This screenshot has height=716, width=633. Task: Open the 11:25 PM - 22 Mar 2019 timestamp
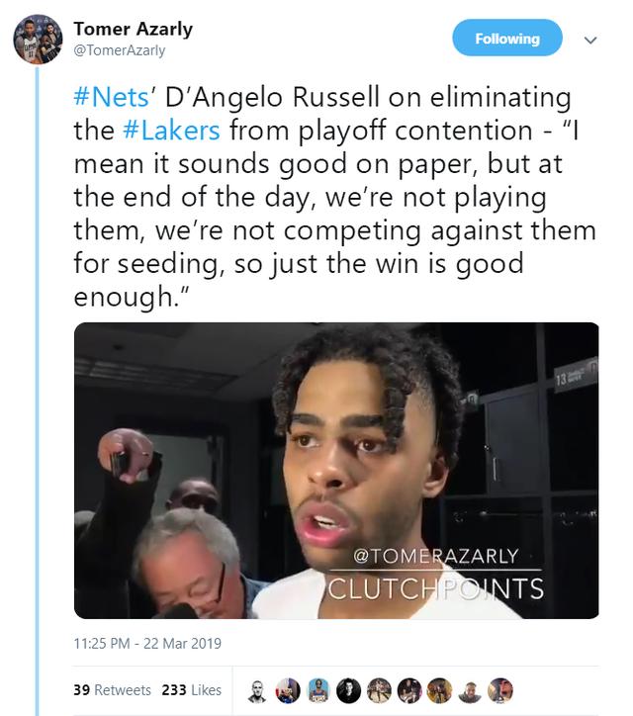(147, 644)
